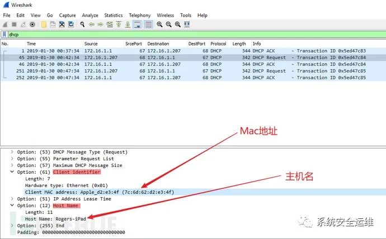The height and width of the screenshot is (239, 386).
Task: Open a capture file with folder icon
Action: click(44, 25)
